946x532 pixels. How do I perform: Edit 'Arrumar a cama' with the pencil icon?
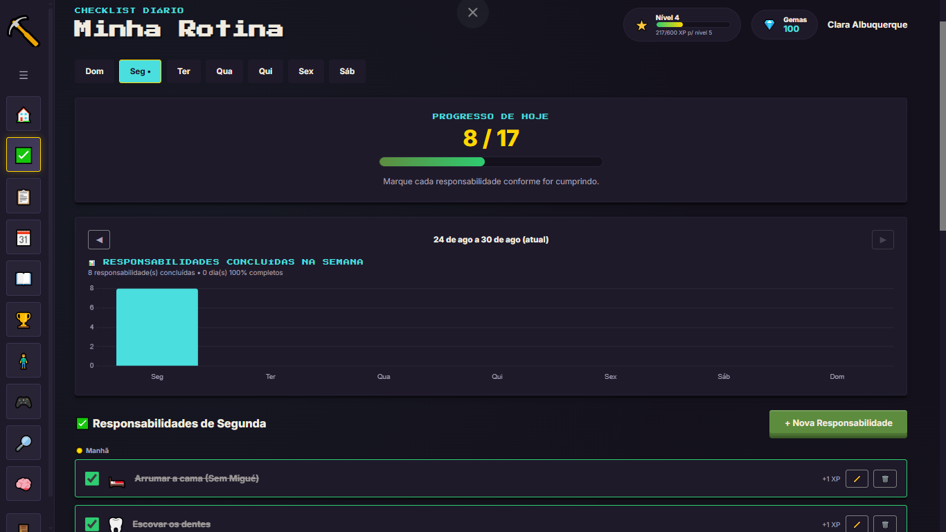click(x=857, y=479)
